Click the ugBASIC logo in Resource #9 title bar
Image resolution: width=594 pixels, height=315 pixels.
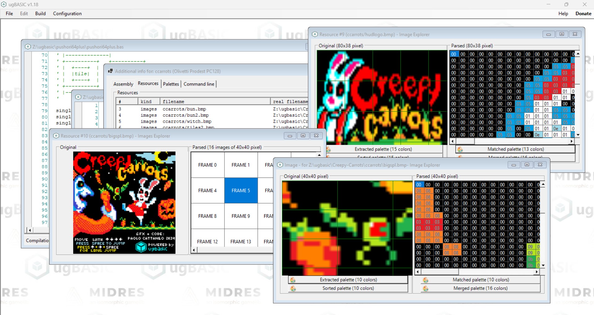[315, 34]
